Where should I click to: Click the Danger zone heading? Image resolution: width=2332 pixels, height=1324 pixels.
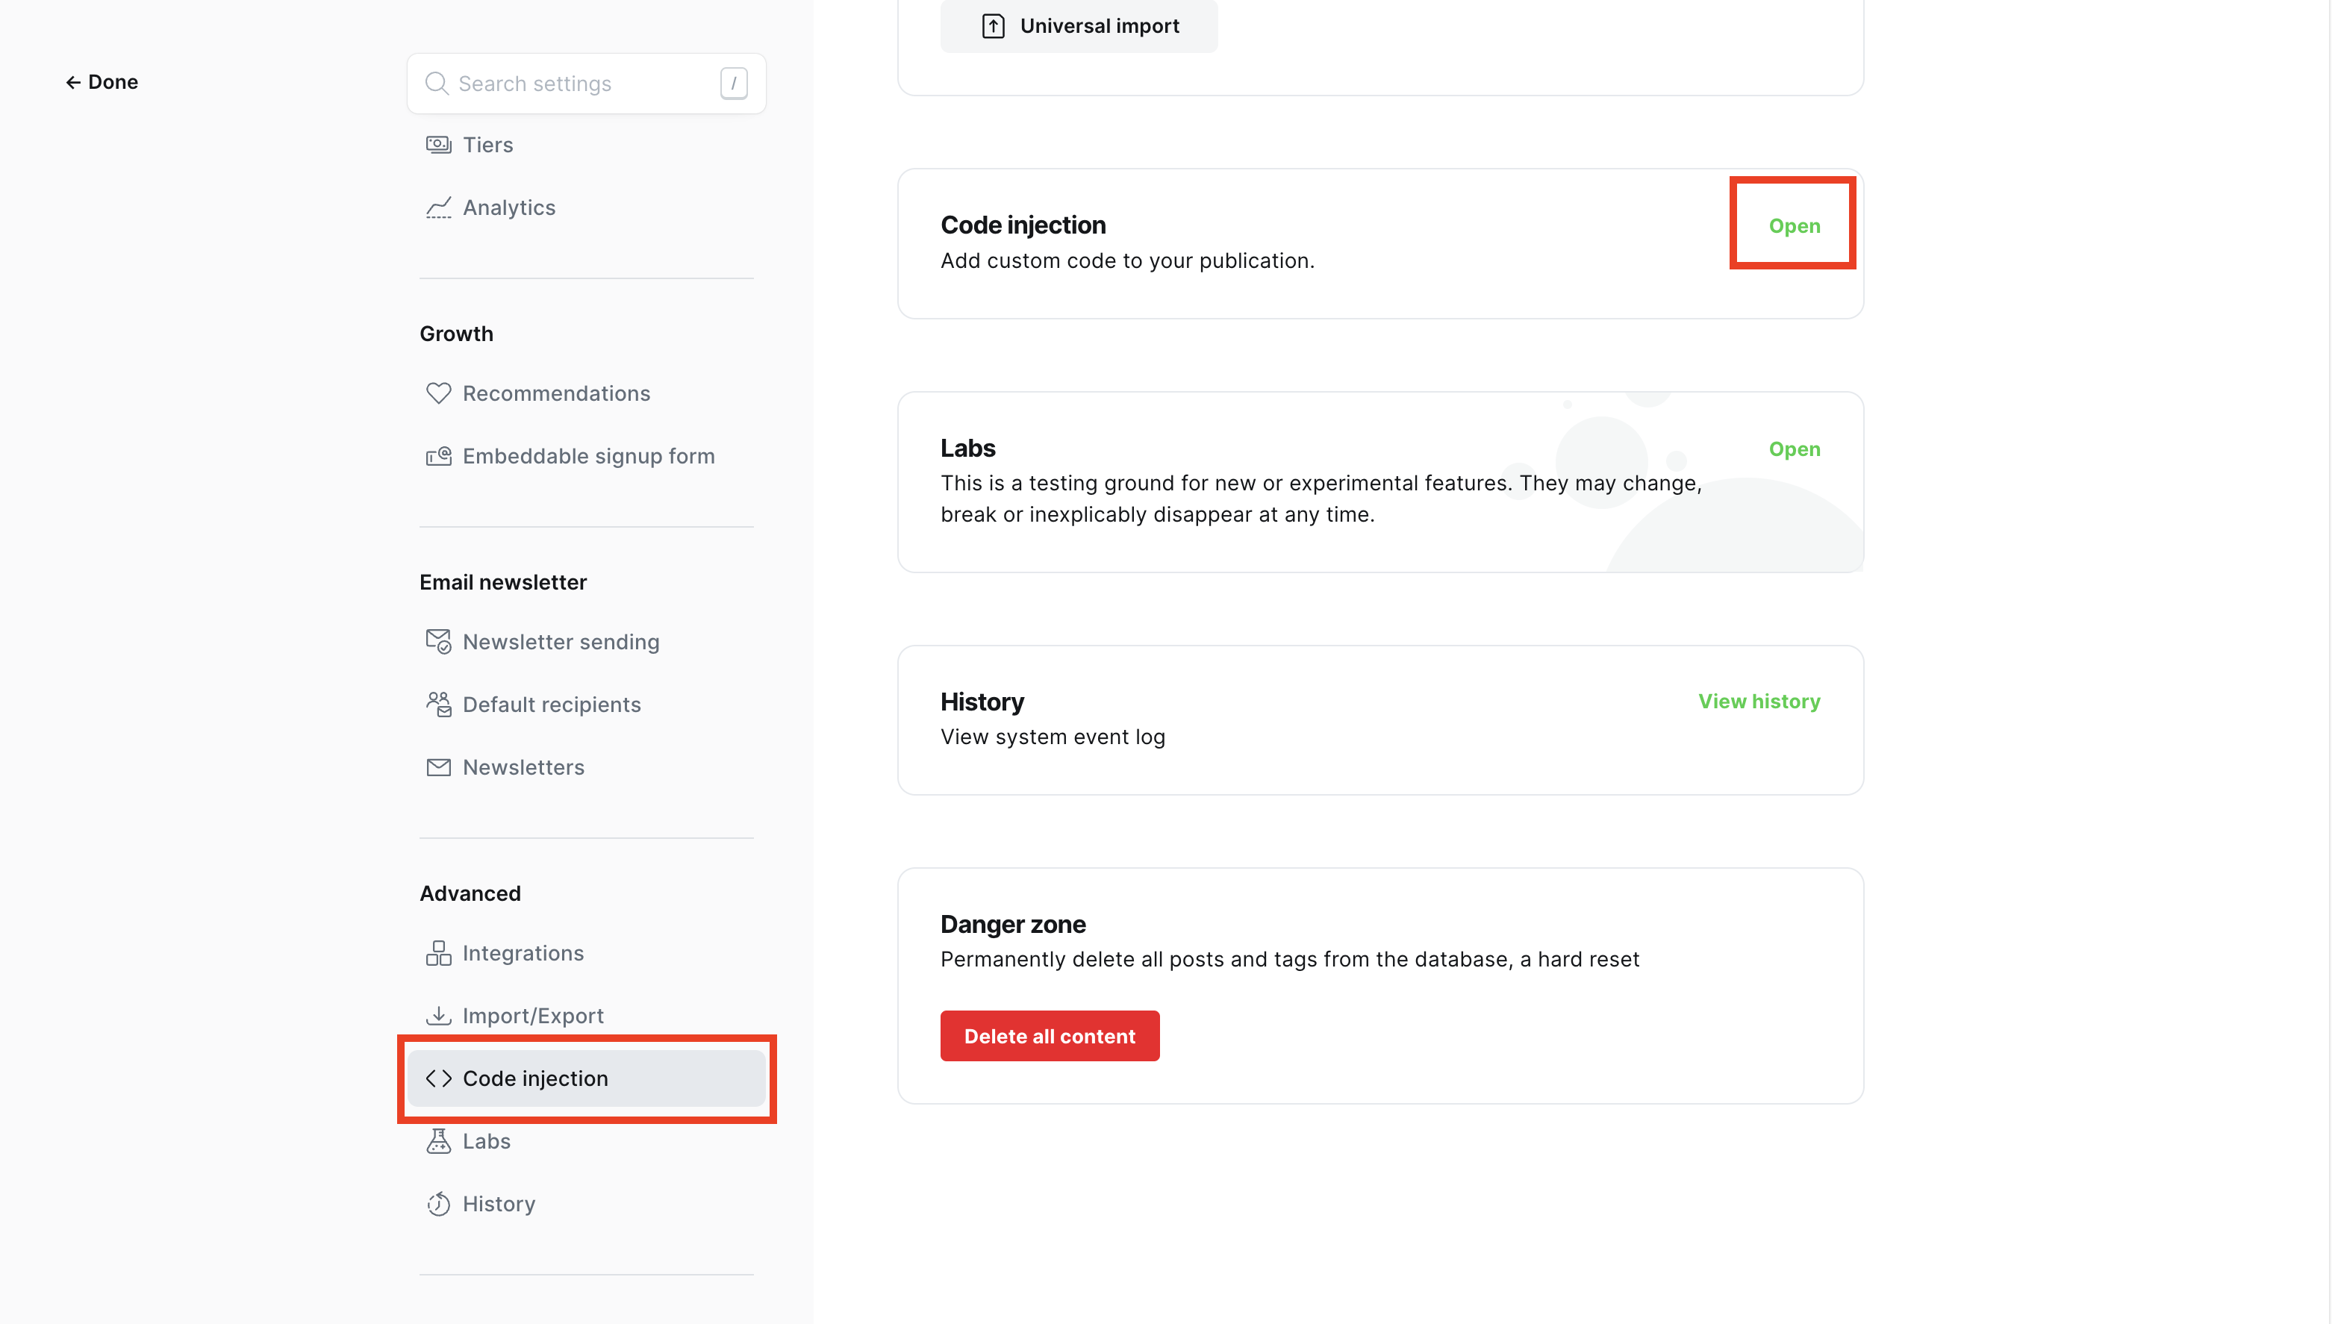pos(1012,924)
